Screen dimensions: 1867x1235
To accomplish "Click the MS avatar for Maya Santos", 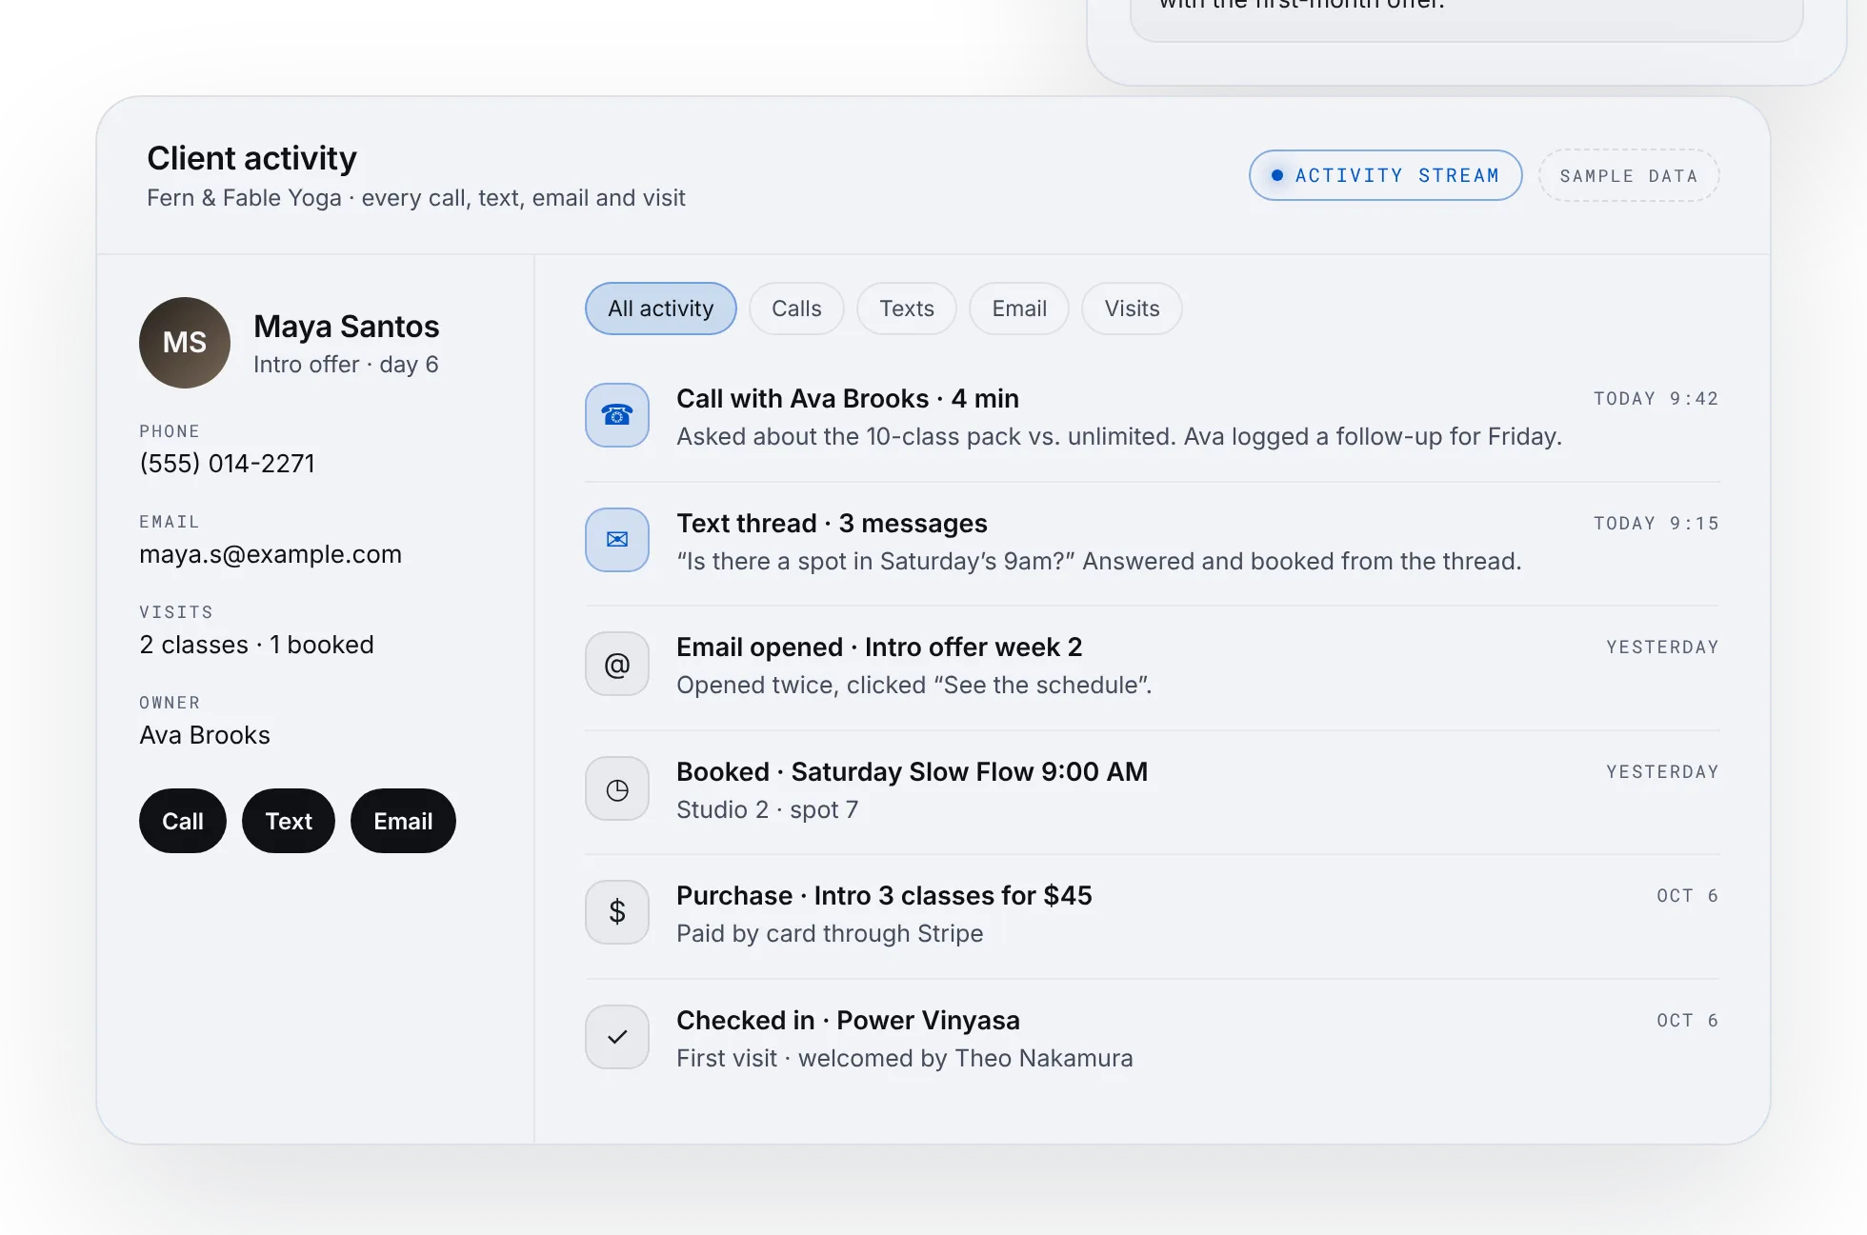I will click(185, 343).
